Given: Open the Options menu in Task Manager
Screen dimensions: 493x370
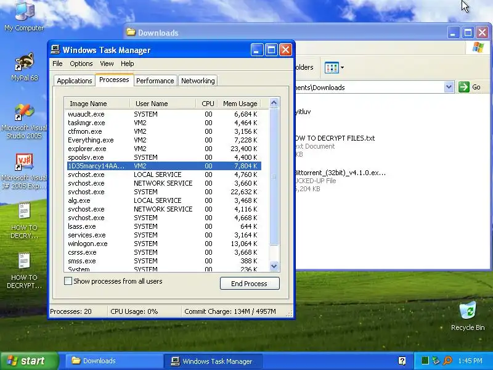Looking at the screenshot, I should (x=81, y=64).
